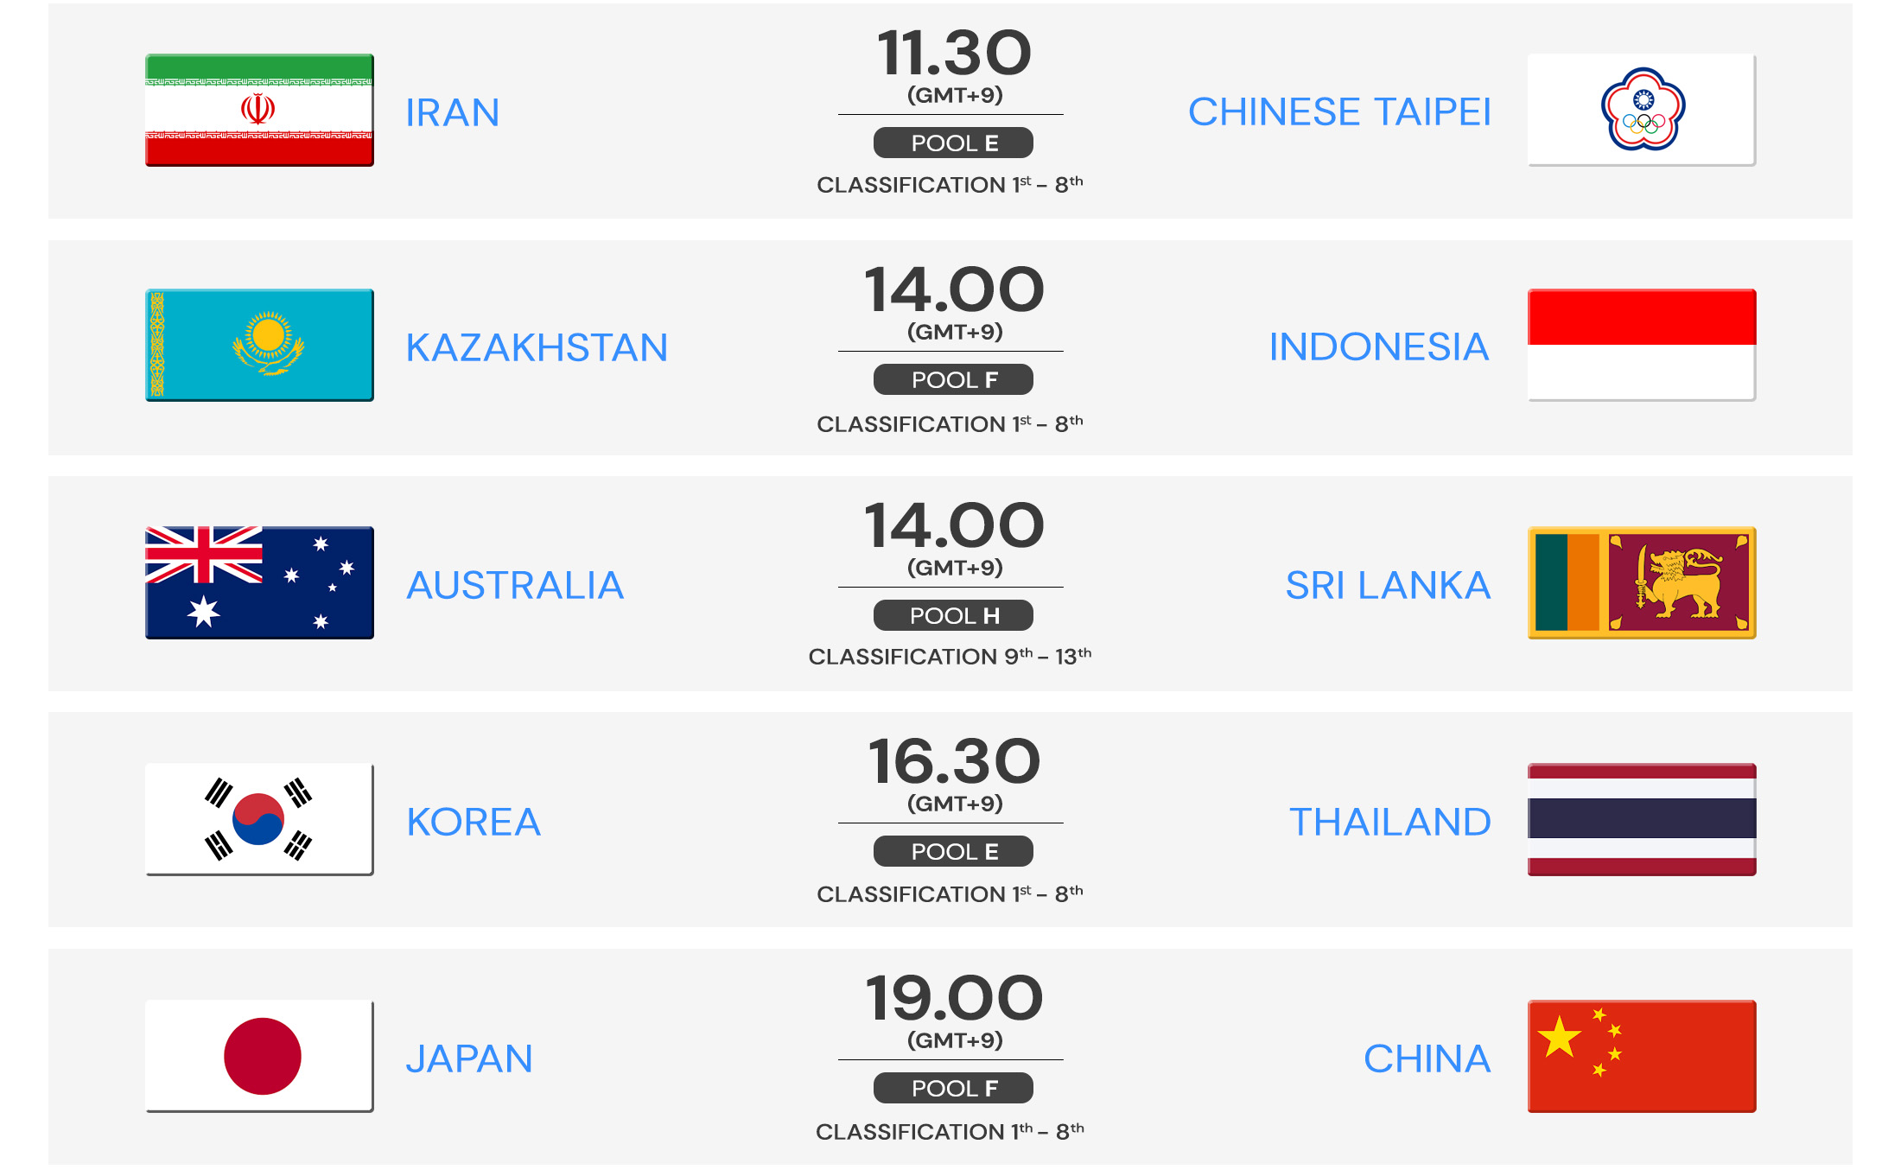Select the Kazakhstan flag

[x=259, y=345]
